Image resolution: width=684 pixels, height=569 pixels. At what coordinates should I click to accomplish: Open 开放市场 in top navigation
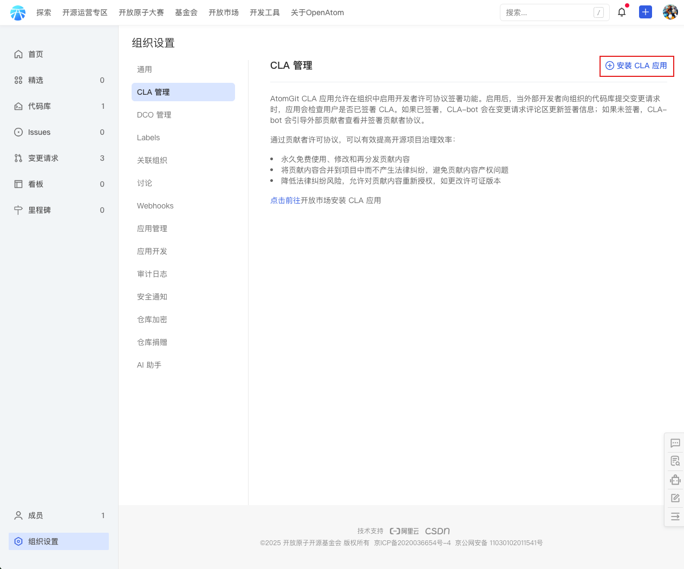223,12
